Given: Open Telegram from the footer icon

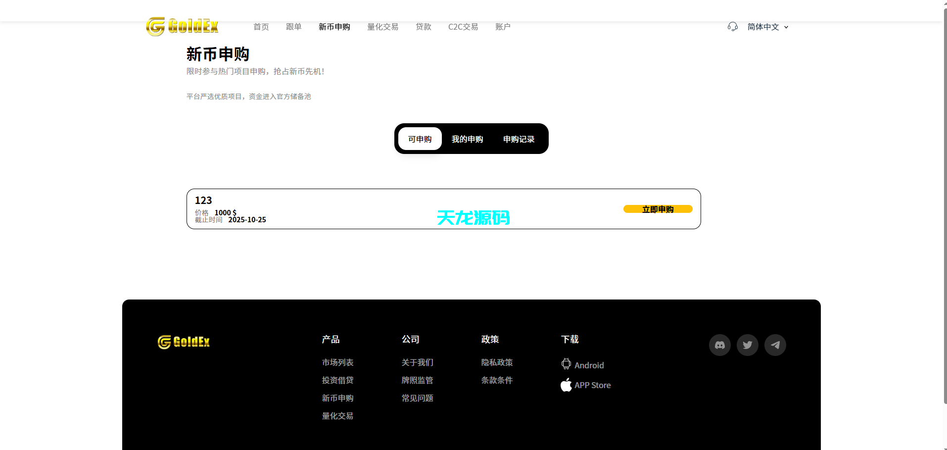Looking at the screenshot, I should pos(775,345).
